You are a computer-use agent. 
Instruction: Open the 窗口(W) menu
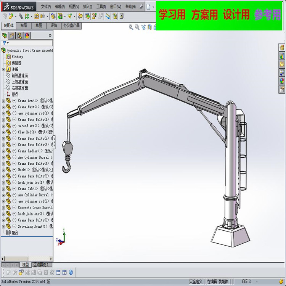[116, 7]
